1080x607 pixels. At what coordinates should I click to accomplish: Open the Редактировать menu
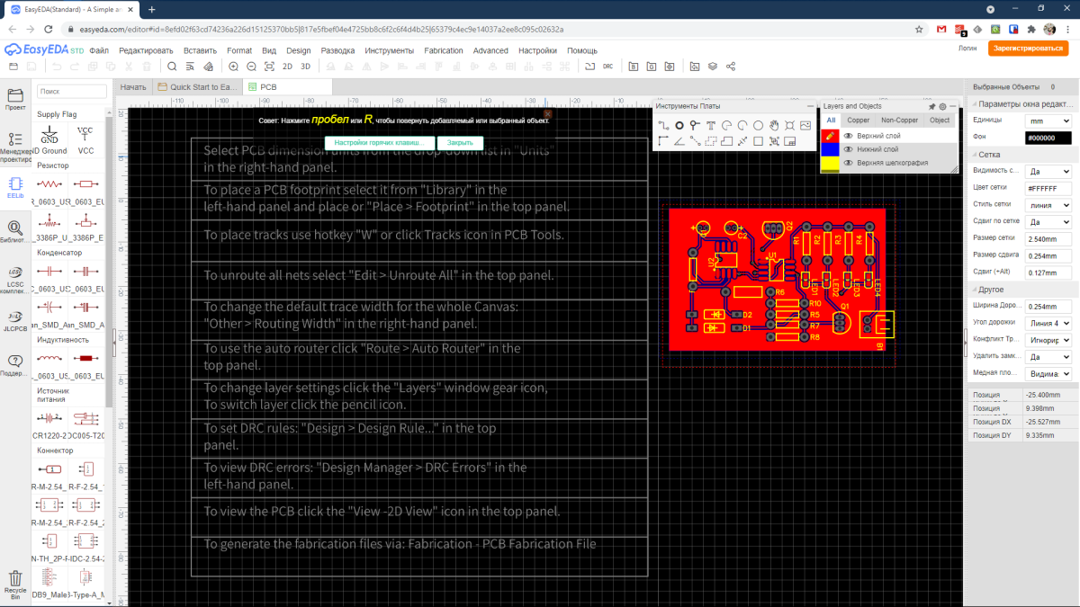(146, 50)
